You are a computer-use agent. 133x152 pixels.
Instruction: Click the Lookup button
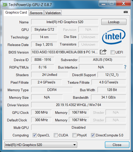[x=114, y=22]
